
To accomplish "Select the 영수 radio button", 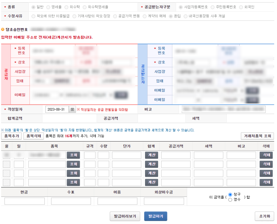I will tap(230, 200).
